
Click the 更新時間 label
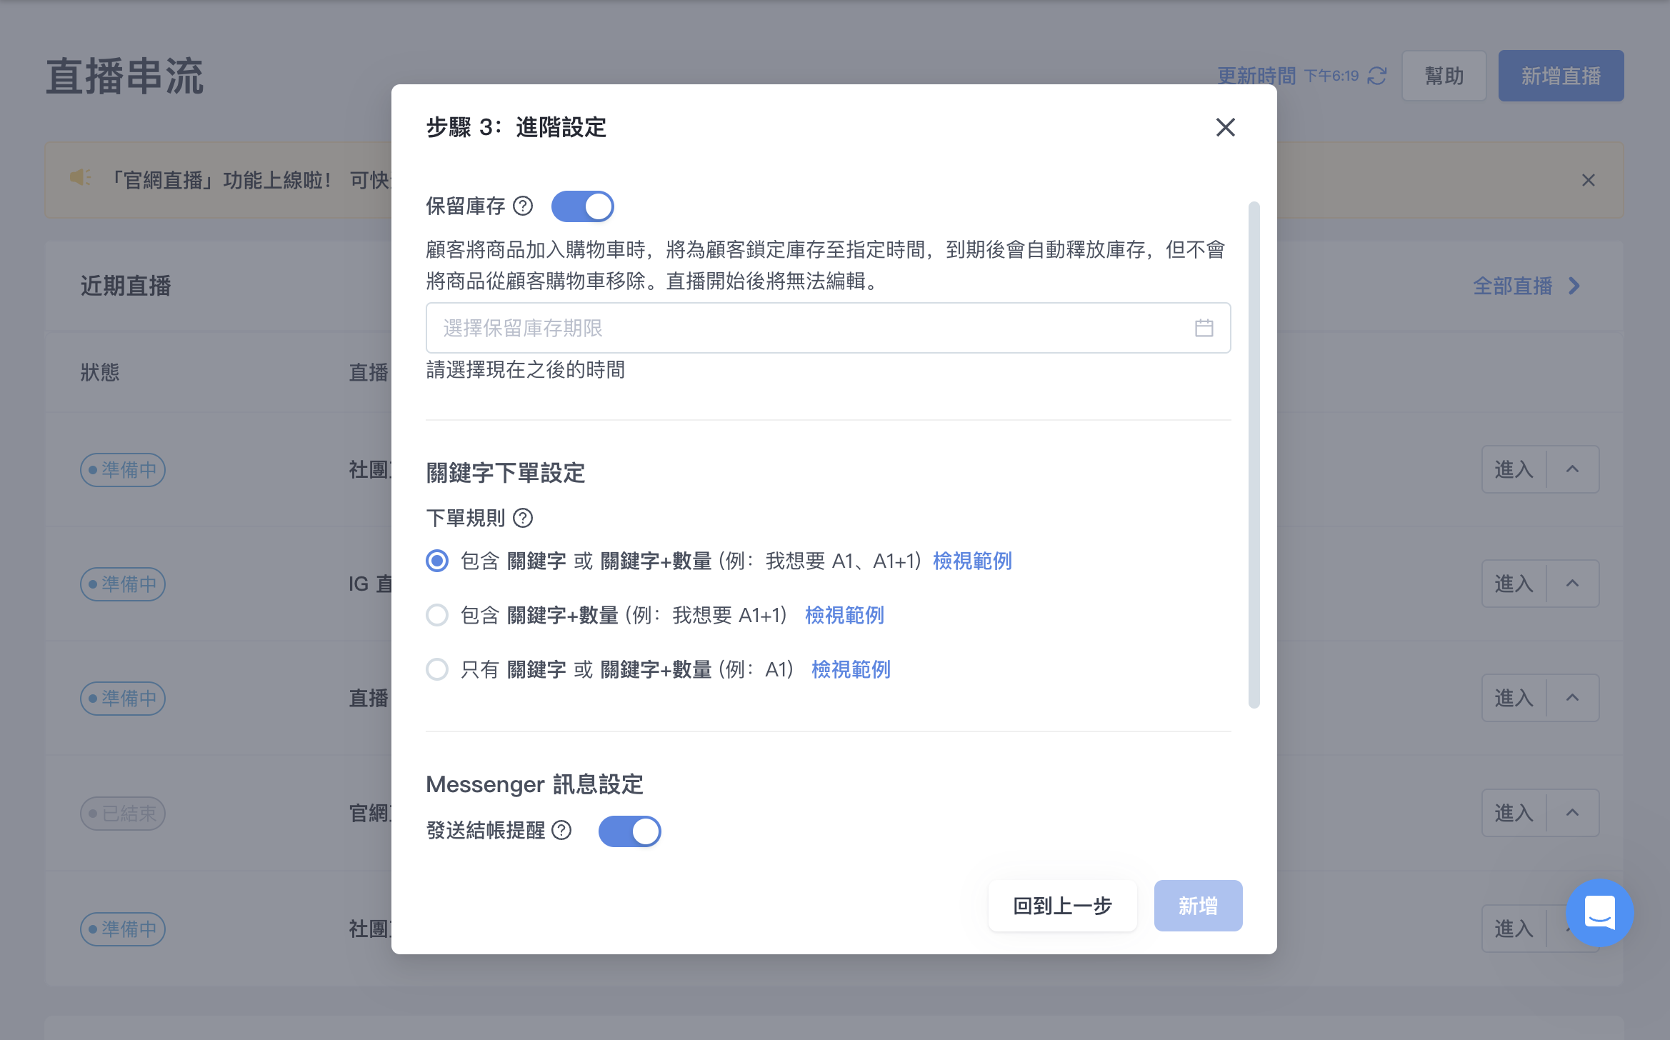point(1256,76)
